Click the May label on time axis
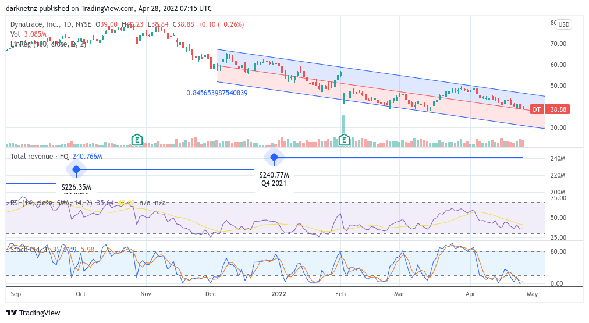Screen dimensions: 589x323 click(x=533, y=294)
